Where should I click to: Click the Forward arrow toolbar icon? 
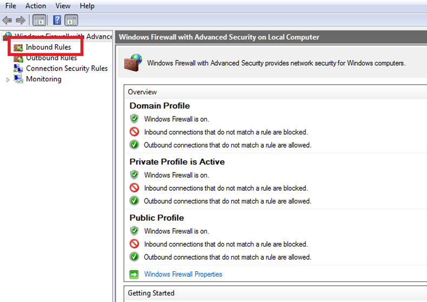tap(21, 20)
